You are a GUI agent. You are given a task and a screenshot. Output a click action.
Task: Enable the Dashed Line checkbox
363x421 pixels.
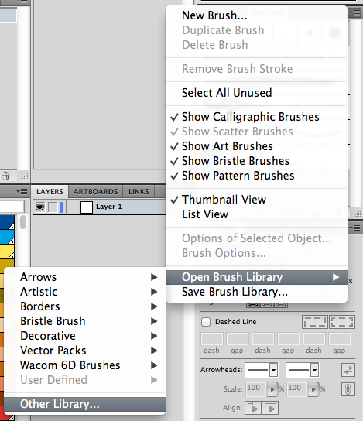point(206,322)
